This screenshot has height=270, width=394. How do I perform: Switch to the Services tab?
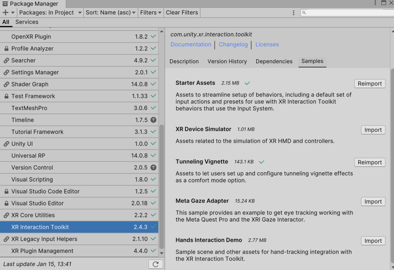click(x=27, y=22)
